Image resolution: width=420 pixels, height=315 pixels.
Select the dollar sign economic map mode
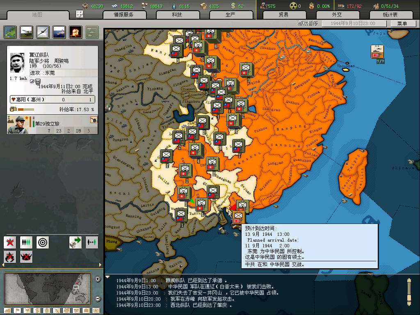(37, 310)
